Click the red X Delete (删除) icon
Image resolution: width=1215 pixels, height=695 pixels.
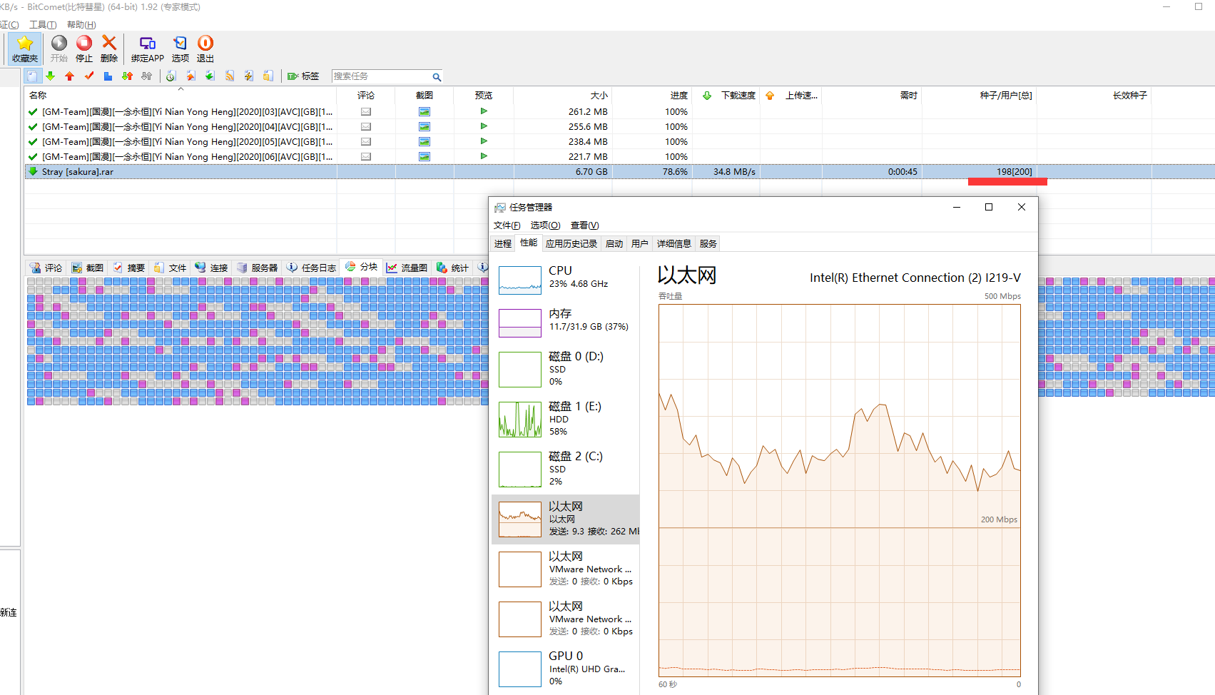click(x=109, y=49)
